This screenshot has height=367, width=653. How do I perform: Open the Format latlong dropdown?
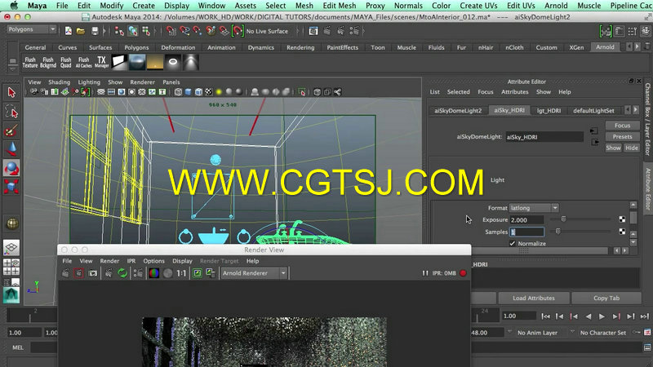[534, 208]
